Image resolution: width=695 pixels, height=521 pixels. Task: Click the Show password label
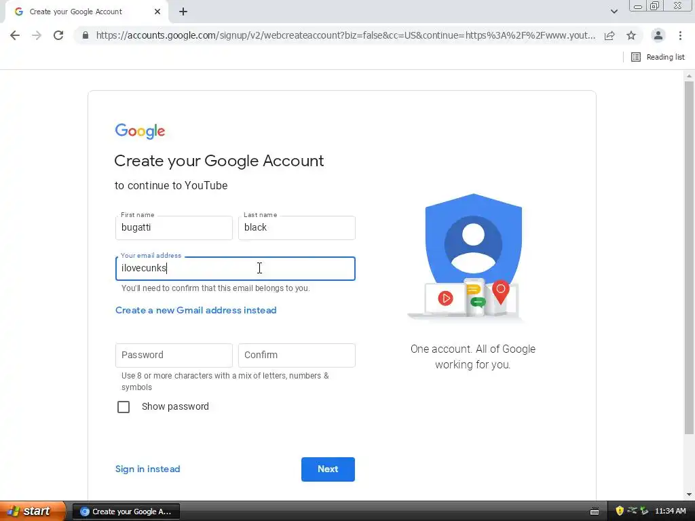pyautogui.click(x=175, y=406)
